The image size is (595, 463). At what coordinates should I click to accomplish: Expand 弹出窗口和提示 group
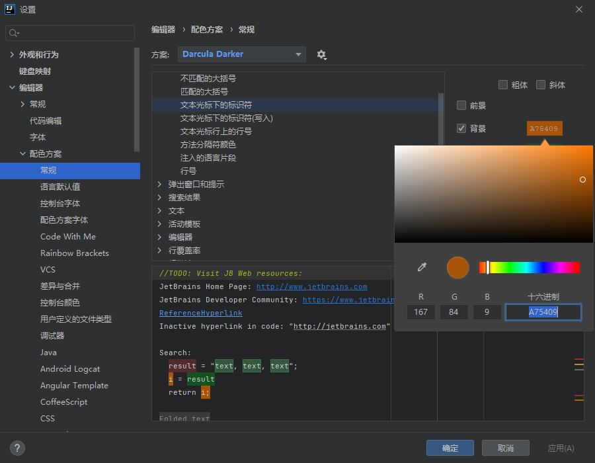[159, 185]
